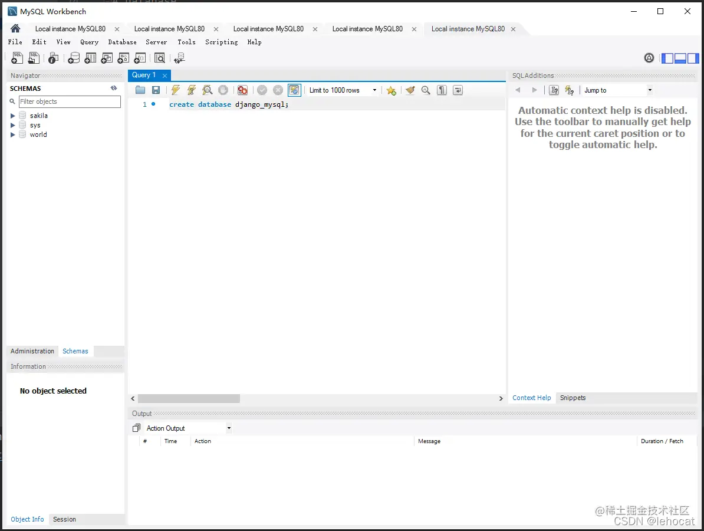This screenshot has height=531, width=704.
Task: Expand the sys schema
Action: coord(12,125)
